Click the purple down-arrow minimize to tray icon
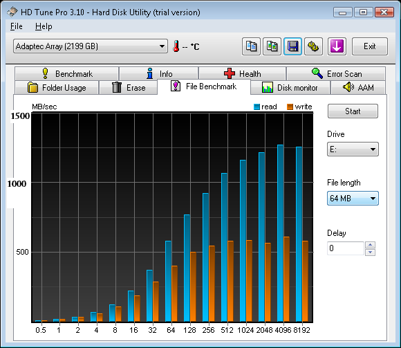The width and height of the screenshot is (401, 348). pyautogui.click(x=337, y=46)
